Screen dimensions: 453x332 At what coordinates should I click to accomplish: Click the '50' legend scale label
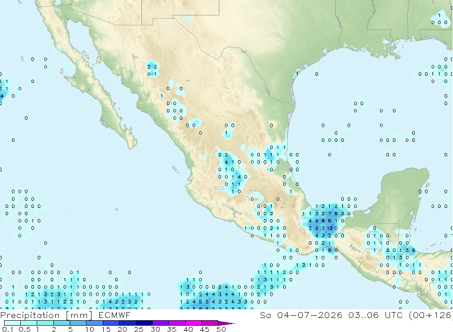pyautogui.click(x=222, y=329)
